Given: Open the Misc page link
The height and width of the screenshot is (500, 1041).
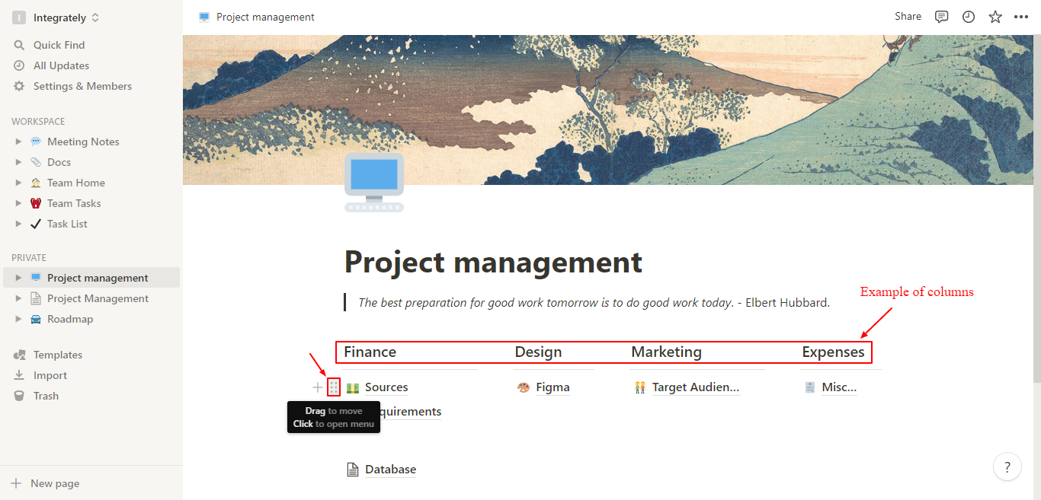Looking at the screenshot, I should (839, 387).
